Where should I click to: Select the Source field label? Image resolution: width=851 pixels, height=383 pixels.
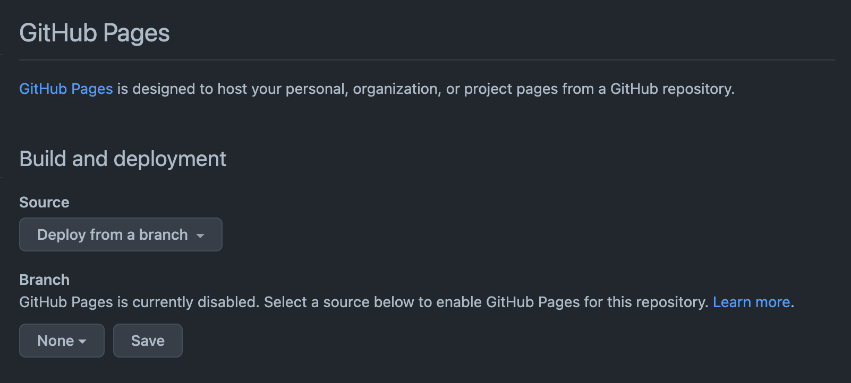44,202
